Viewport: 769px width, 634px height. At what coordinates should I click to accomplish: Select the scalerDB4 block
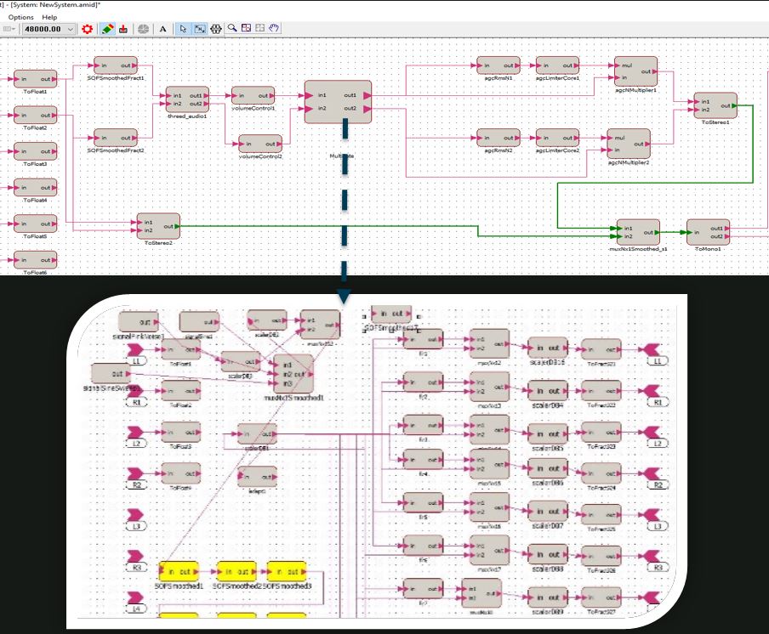pos(547,391)
